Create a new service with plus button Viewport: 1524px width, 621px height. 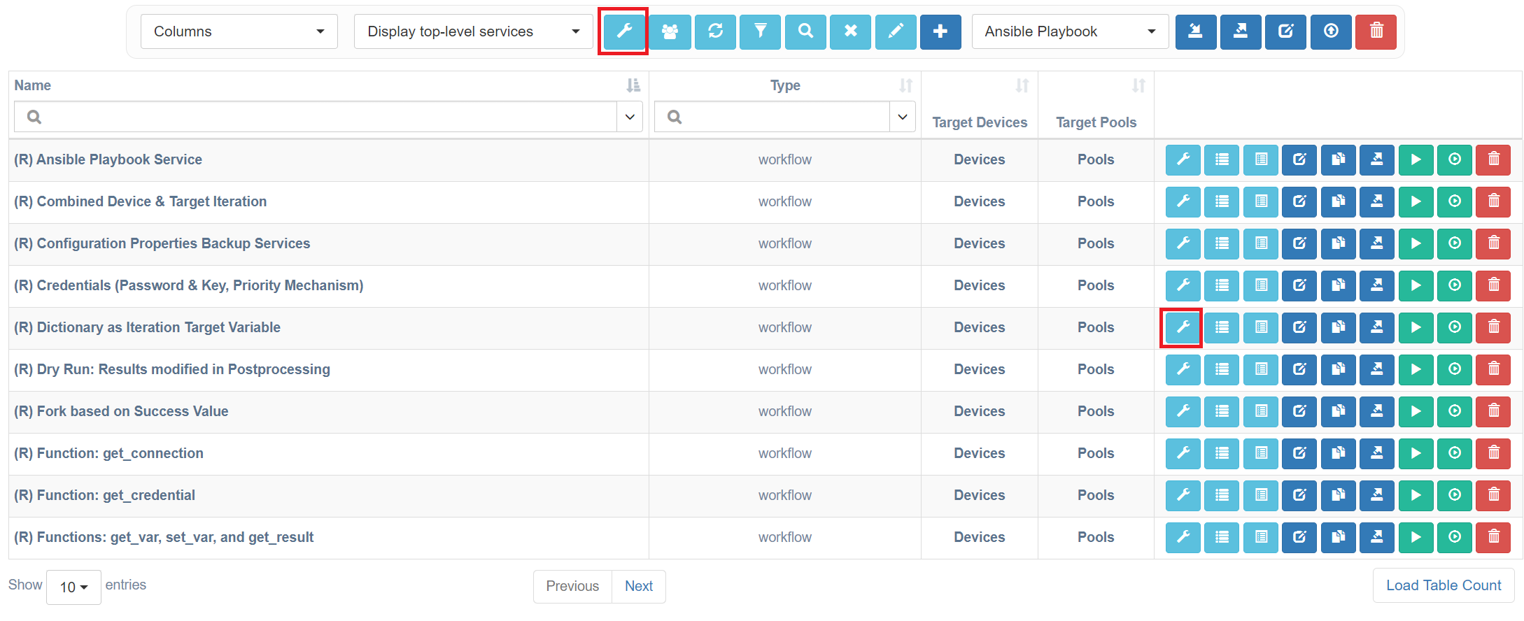tap(940, 31)
